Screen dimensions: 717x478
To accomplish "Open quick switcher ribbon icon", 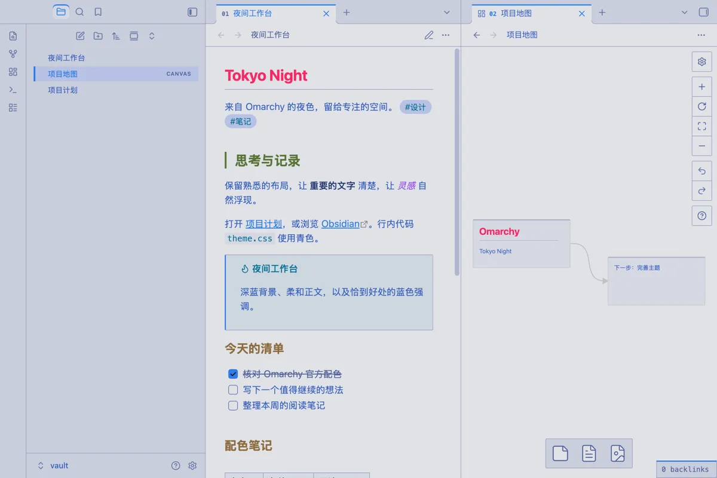I will [x=13, y=36].
